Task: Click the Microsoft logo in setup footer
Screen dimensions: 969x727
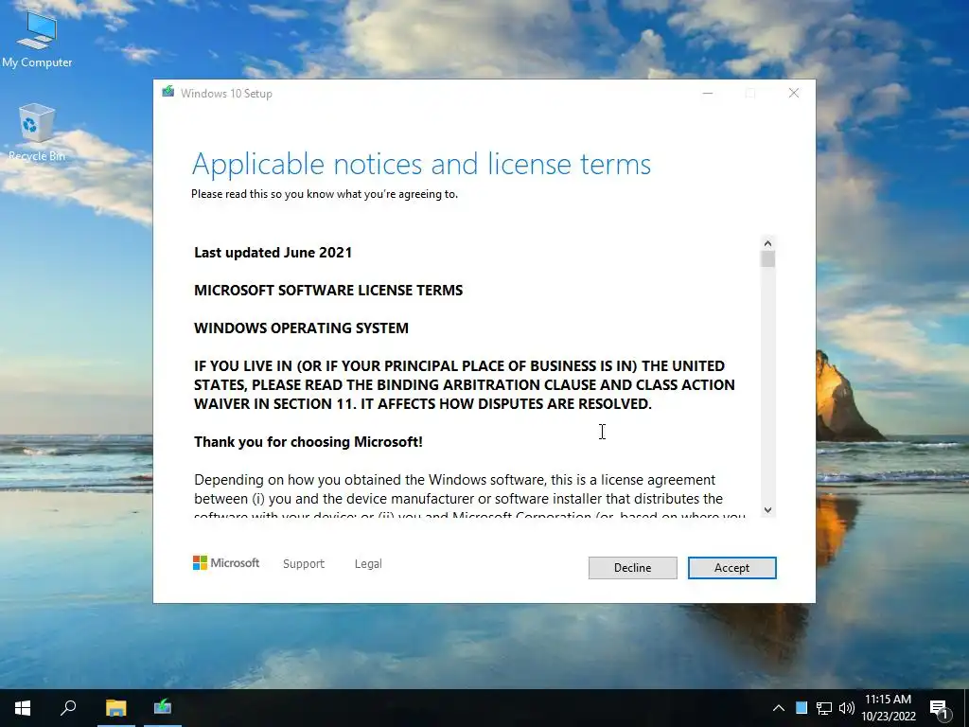Action: 226,562
